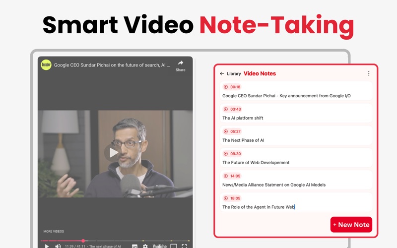The height and width of the screenshot is (248, 397).
Task: Open the player settings gear
Action: coord(145,246)
